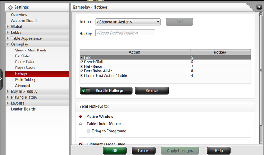
Task: Open Multi-Tabling settings page
Action: (x=25, y=80)
